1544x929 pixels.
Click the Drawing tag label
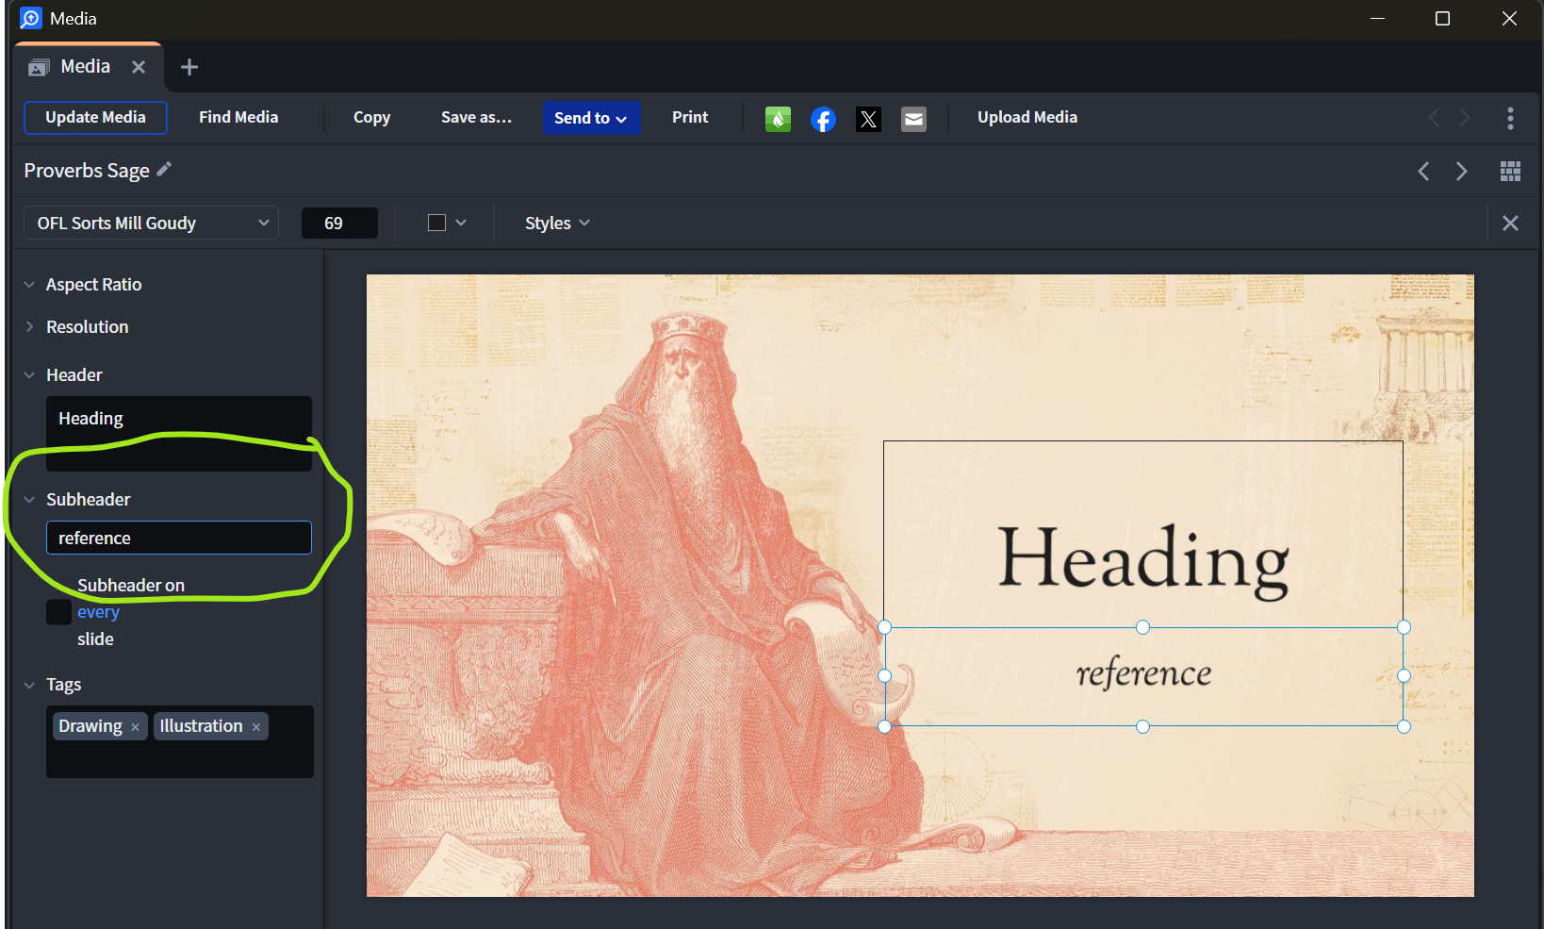90,726
